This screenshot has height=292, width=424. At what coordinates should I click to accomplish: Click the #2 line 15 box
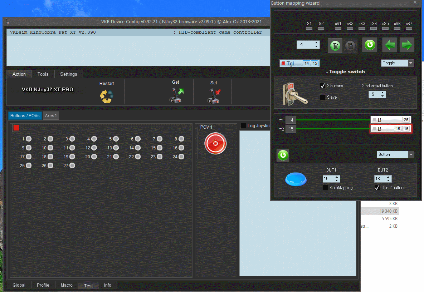point(291,129)
